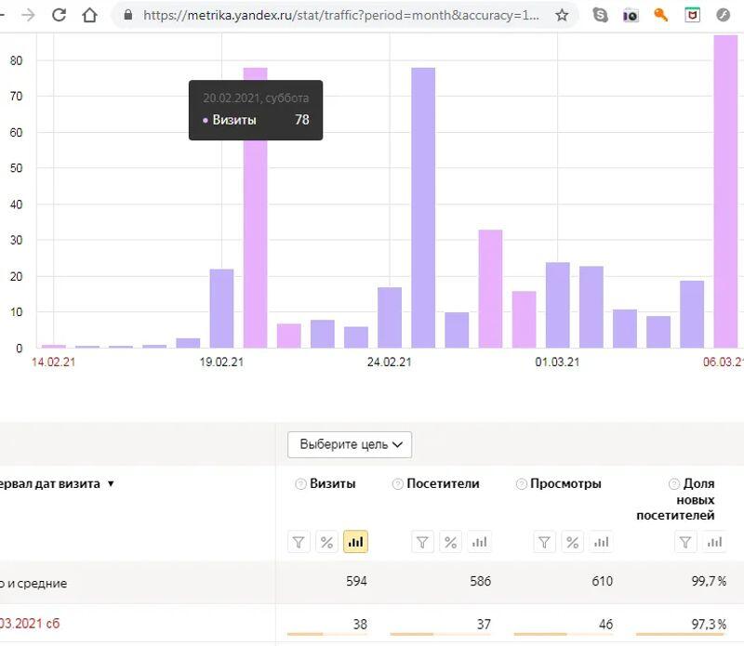Toggle bar chart for Доля новых посетителей

click(714, 542)
